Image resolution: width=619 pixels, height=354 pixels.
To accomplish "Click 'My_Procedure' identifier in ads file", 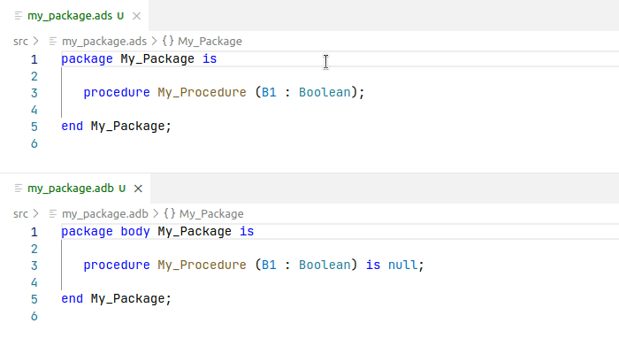I will tap(202, 92).
